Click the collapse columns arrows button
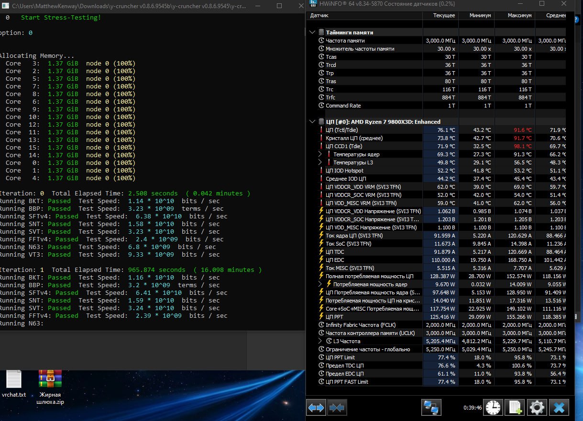Image resolution: width=583 pixels, height=421 pixels. [x=337, y=407]
